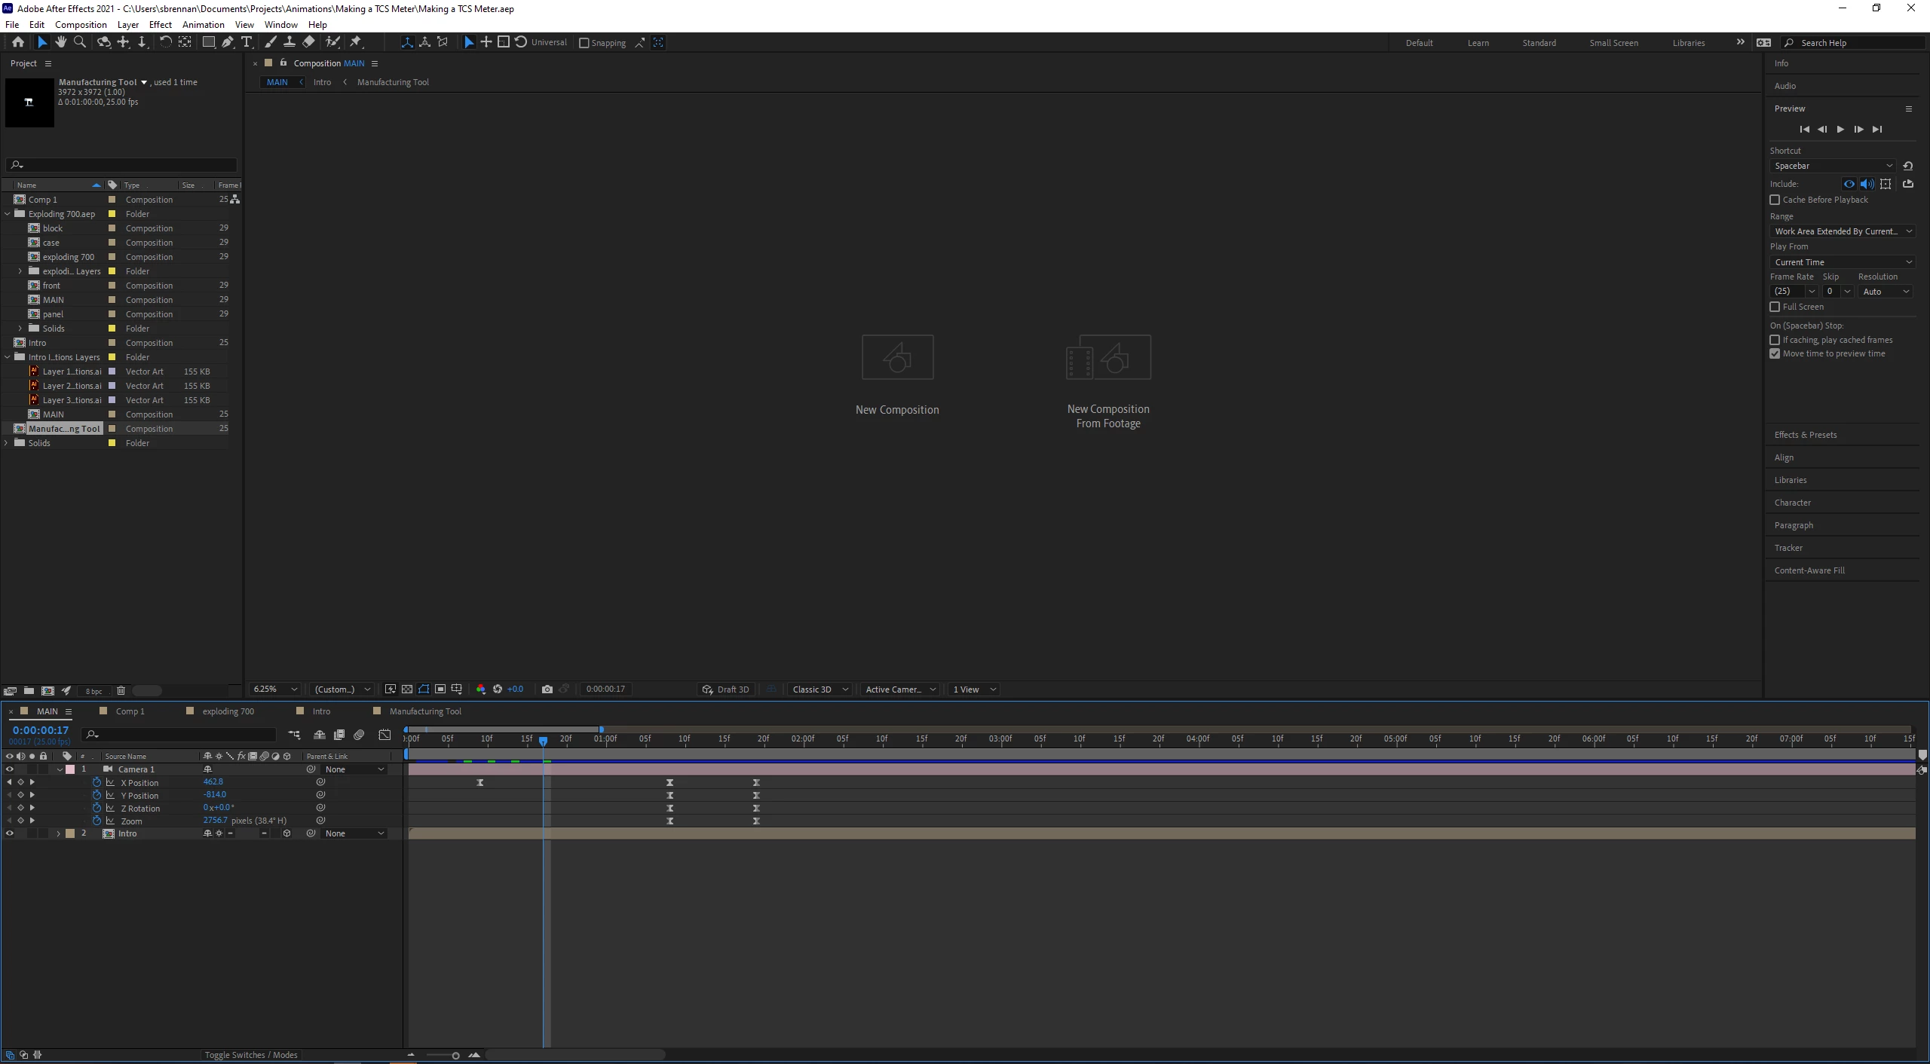The width and height of the screenshot is (1930, 1064).
Task: Expand the Intro layer properties
Action: pyautogui.click(x=58, y=833)
